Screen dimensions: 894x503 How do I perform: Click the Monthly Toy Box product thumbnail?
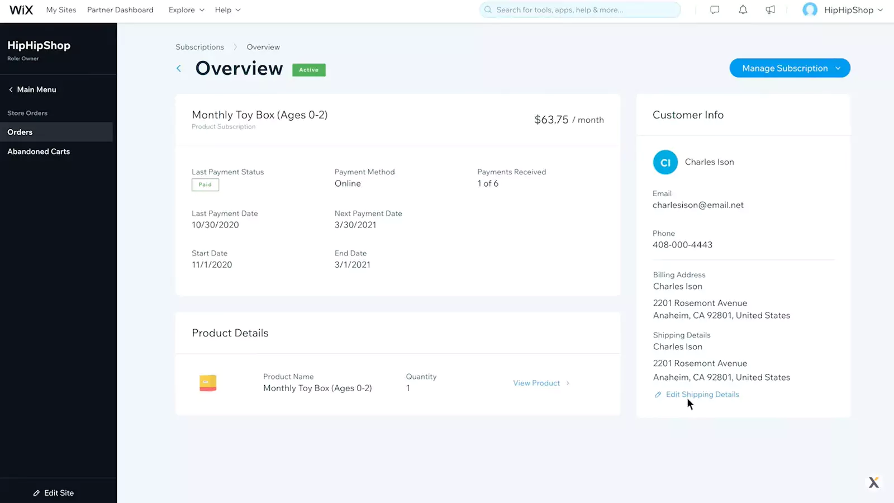208,383
